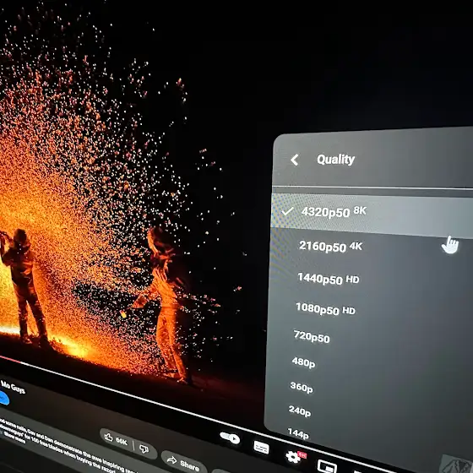Select 4320p50 8K quality

[x=372, y=215]
